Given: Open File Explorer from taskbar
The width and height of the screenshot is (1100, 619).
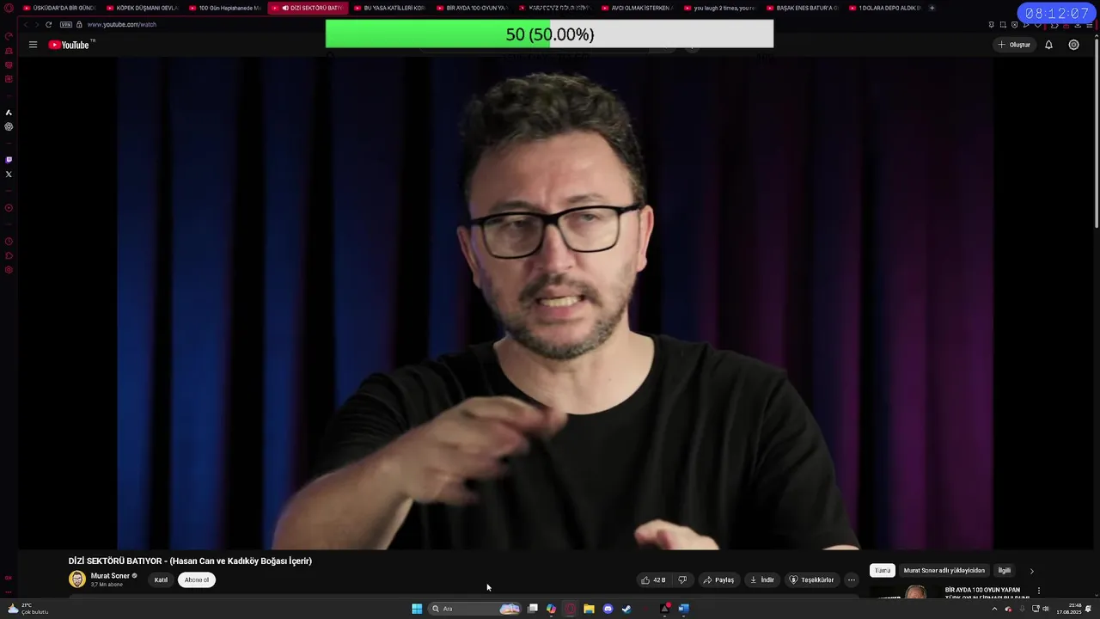Looking at the screenshot, I should (x=589, y=609).
